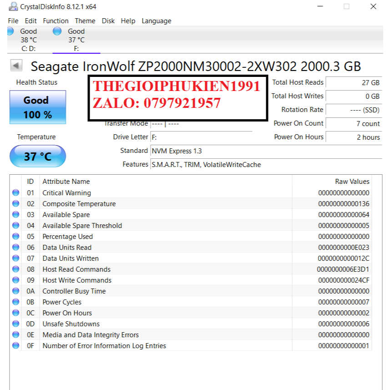Open the Theme menu
Screen dimensions: 390x390
(x=85, y=21)
